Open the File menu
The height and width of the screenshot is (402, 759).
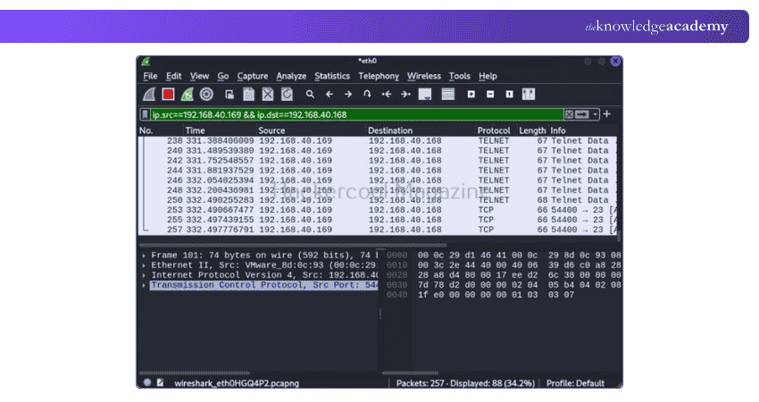[150, 76]
